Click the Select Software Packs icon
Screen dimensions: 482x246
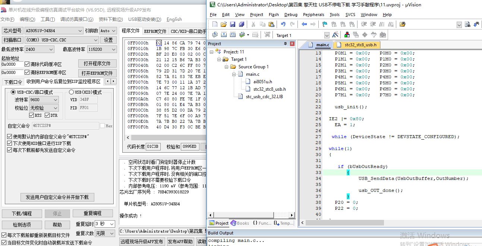click(374, 35)
